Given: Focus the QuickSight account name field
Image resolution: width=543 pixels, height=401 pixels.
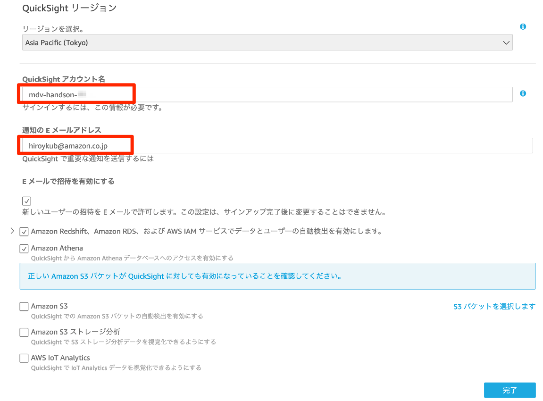Looking at the screenshot, I should click(267, 94).
